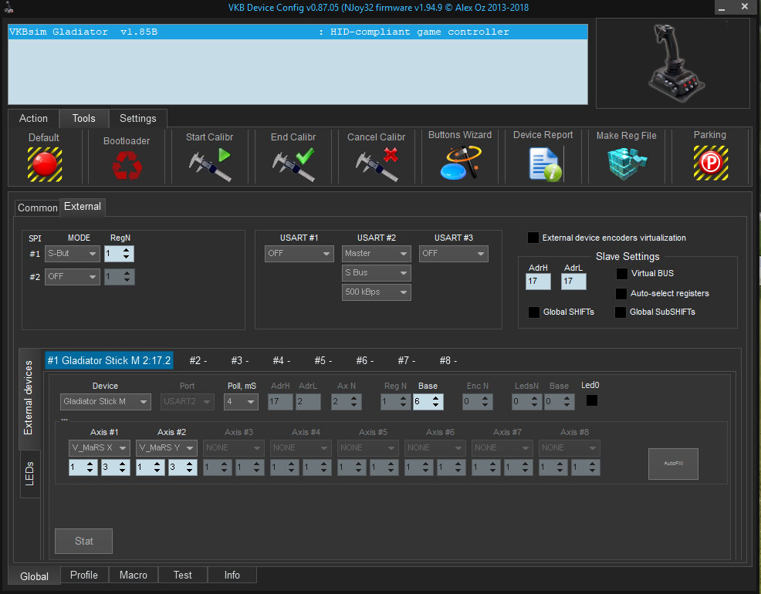This screenshot has height=594, width=761.
Task: Start calibration with Start Calibr icon
Action: (209, 164)
